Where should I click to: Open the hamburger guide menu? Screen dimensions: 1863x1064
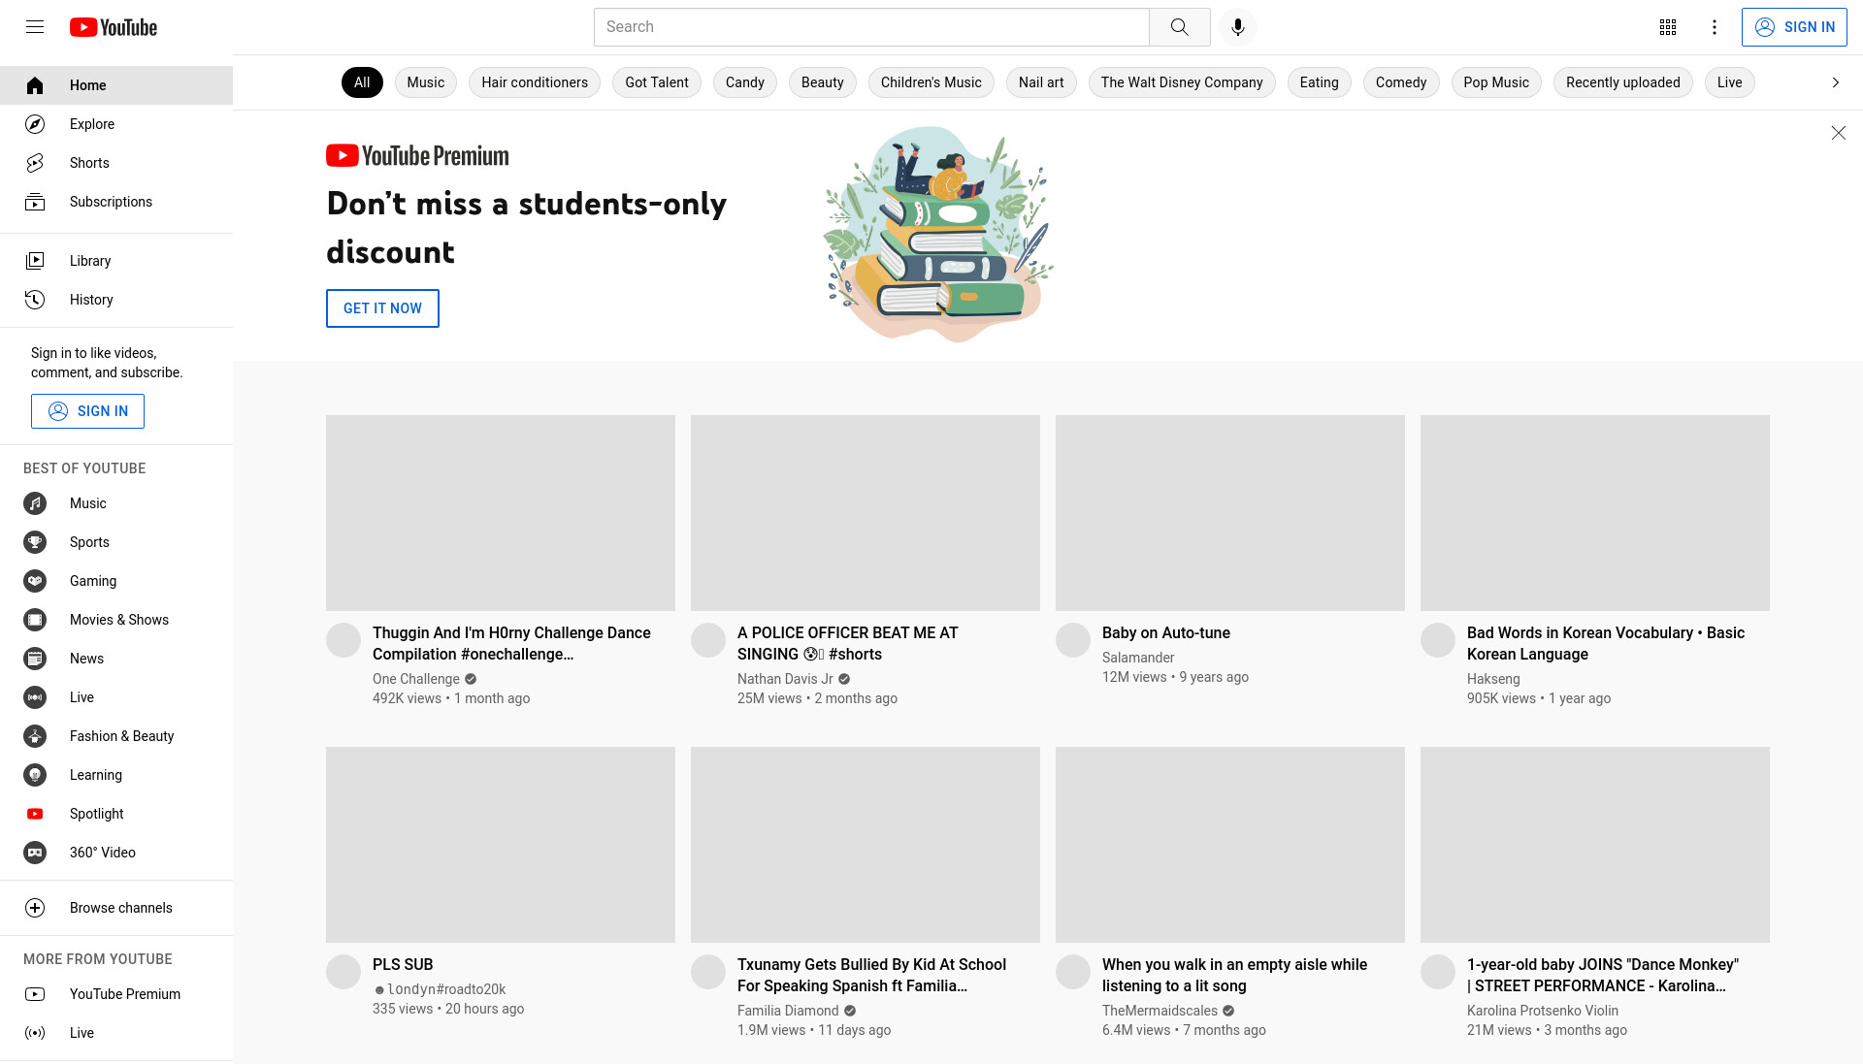click(x=35, y=27)
